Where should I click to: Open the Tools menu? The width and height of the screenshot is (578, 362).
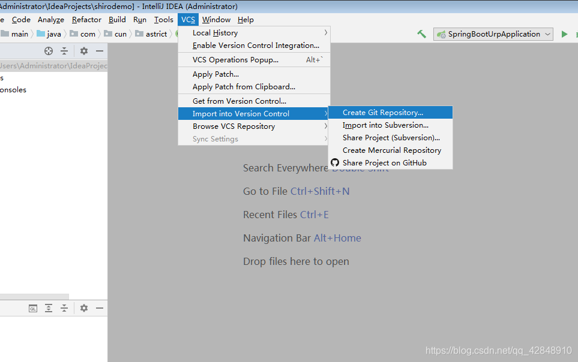(x=164, y=20)
